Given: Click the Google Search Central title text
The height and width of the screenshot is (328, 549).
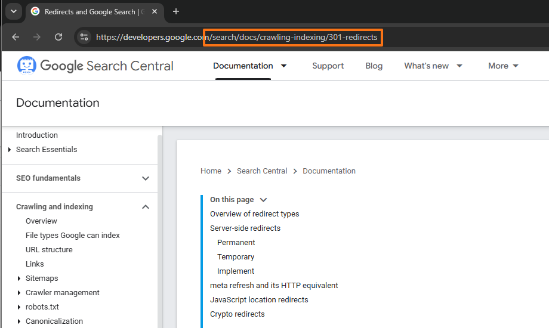Looking at the screenshot, I should (x=107, y=66).
